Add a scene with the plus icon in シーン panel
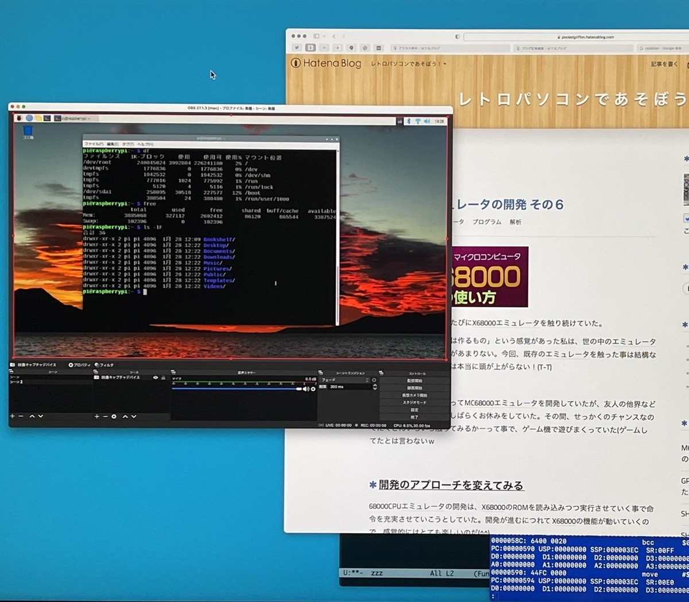The image size is (689, 602). 12,416
